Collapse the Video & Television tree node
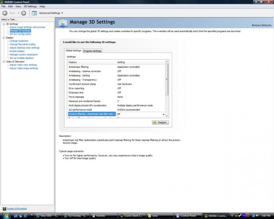This screenshot has width=274, height=219. tap(4, 62)
